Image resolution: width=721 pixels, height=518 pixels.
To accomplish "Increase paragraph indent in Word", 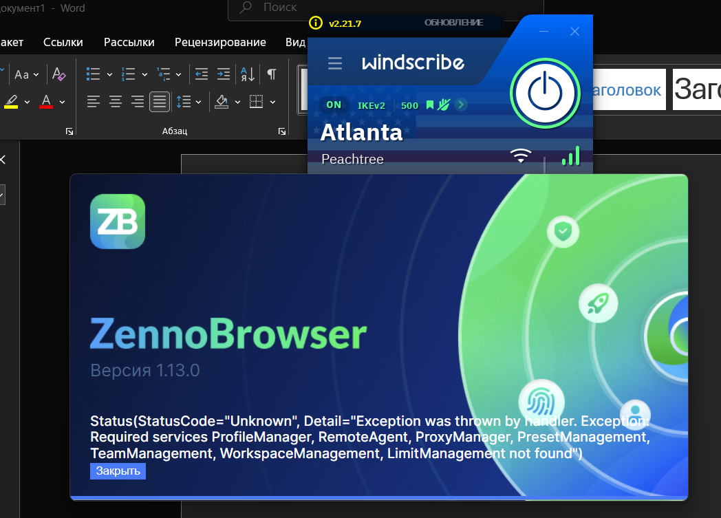I will click(224, 74).
